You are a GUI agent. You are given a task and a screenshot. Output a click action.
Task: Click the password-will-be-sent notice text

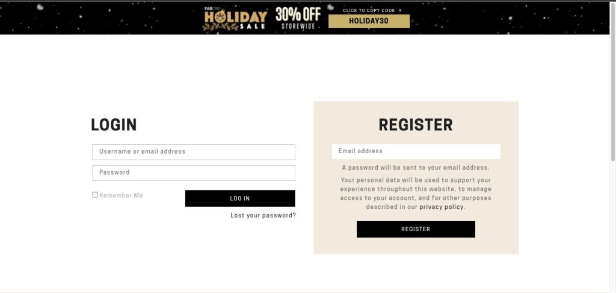(x=416, y=168)
